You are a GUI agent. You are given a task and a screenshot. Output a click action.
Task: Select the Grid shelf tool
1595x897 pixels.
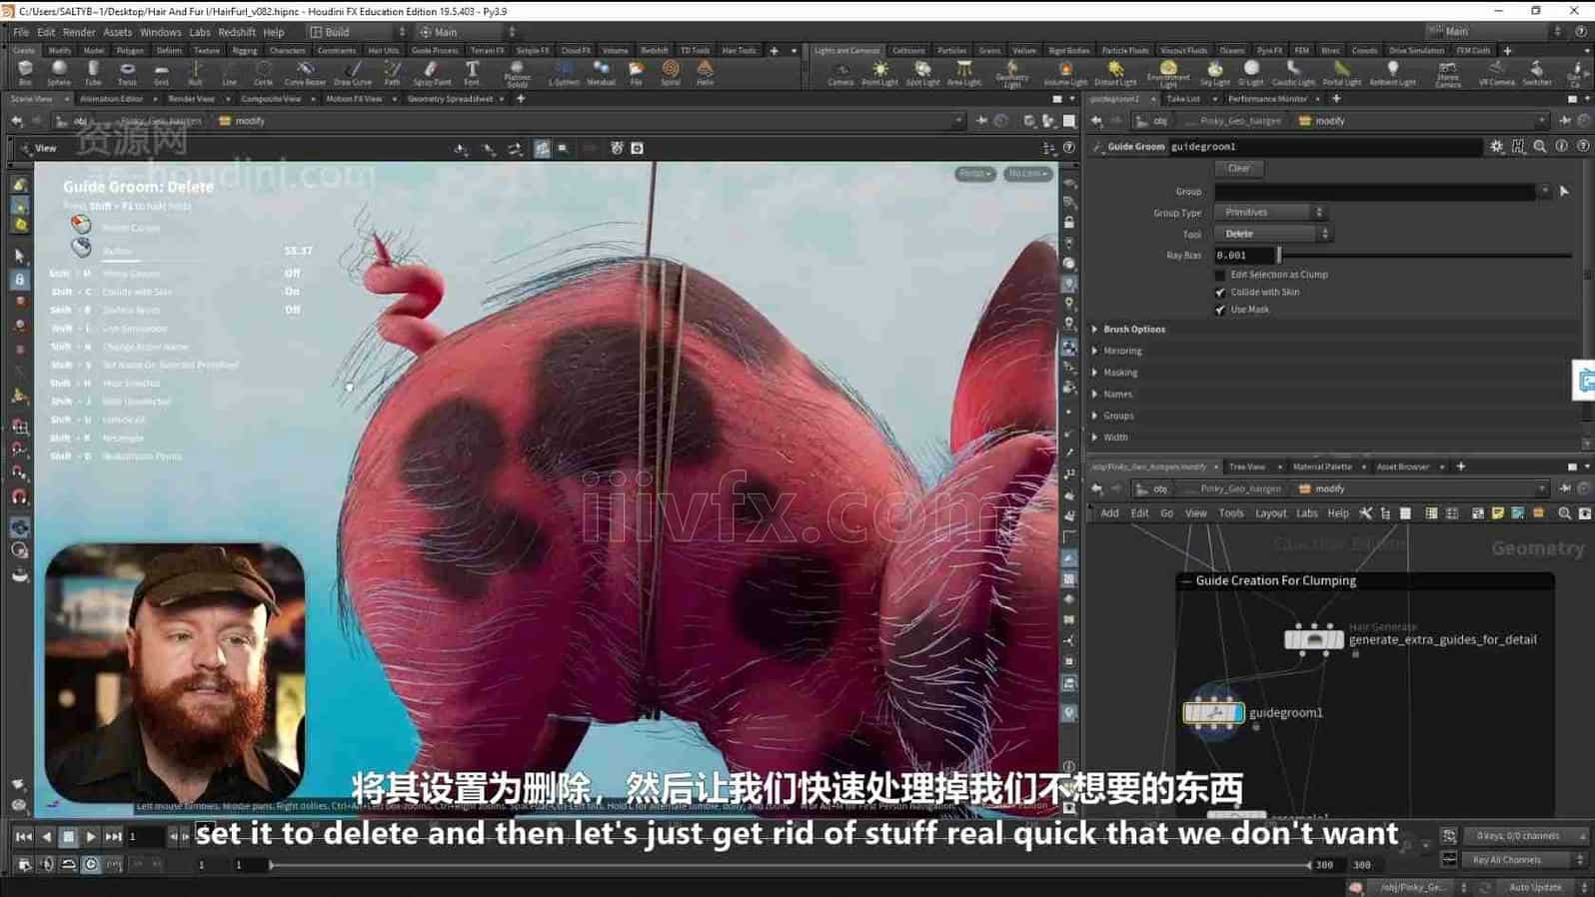(x=161, y=73)
